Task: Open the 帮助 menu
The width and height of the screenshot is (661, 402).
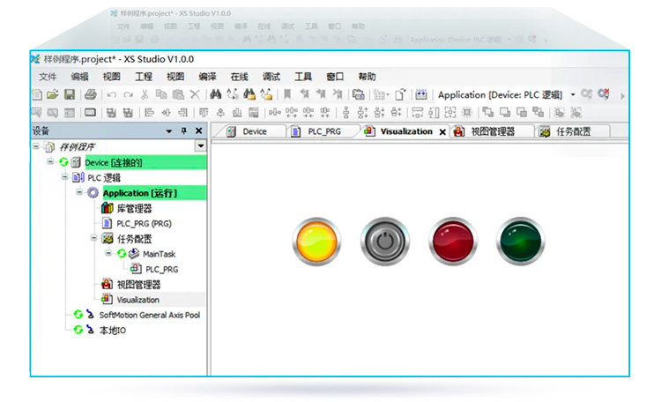Action: [368, 77]
